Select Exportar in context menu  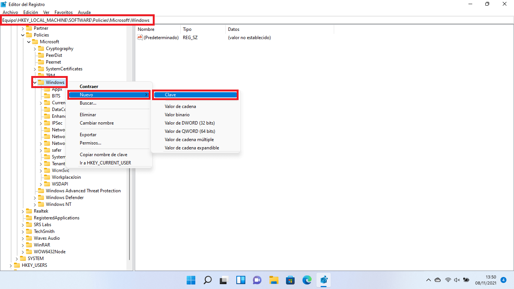[x=109, y=135]
